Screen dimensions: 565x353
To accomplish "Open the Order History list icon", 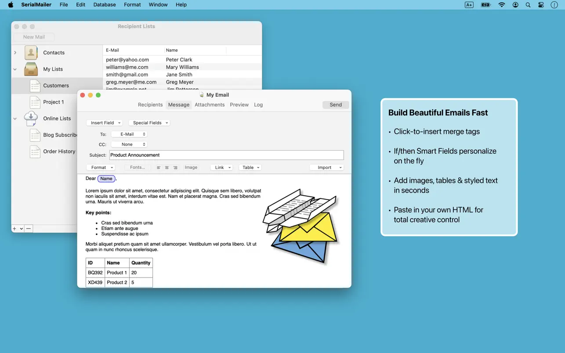I will tap(35, 151).
